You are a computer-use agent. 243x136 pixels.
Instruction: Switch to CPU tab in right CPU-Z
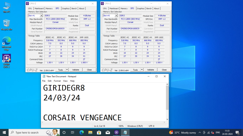[x=105, y=8]
